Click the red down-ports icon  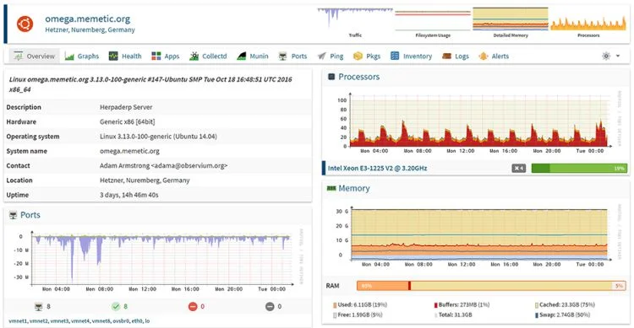193,307
